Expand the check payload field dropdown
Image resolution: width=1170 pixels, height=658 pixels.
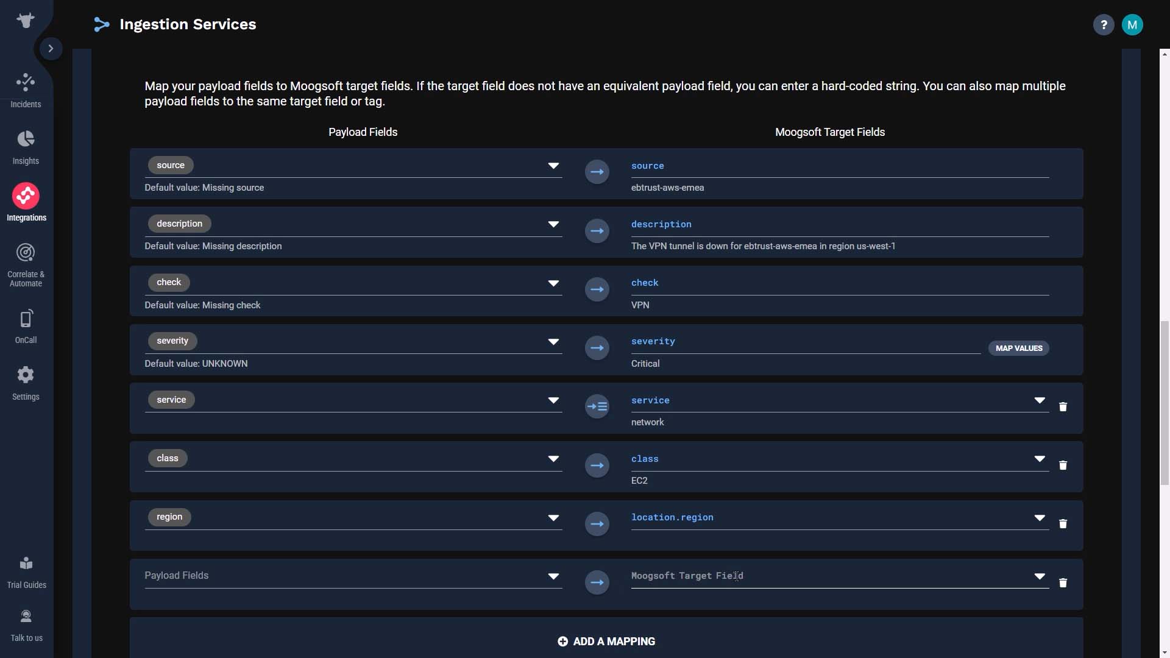coord(553,283)
